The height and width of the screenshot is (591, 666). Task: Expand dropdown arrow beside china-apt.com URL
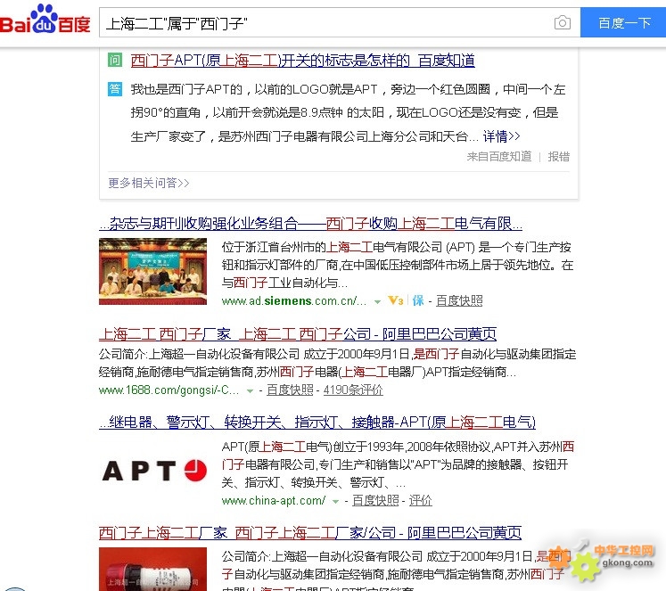tap(335, 502)
